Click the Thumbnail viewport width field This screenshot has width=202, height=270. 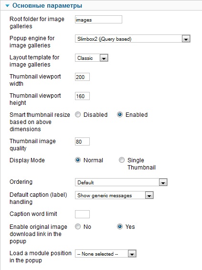pyautogui.click(x=82, y=77)
